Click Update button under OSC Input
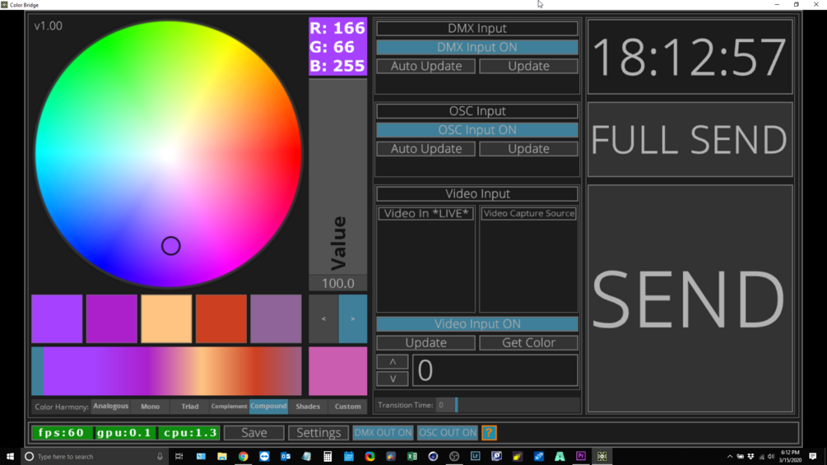This screenshot has width=827, height=465. pos(528,149)
